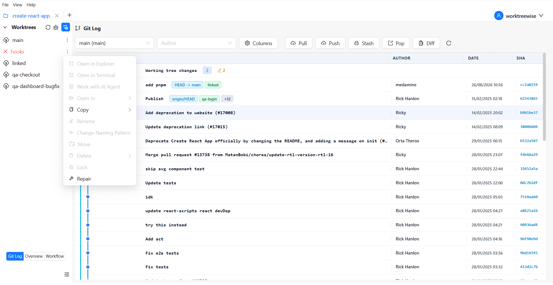The image size is (553, 285).
Task: Add a new repository tab
Action: 69,15
